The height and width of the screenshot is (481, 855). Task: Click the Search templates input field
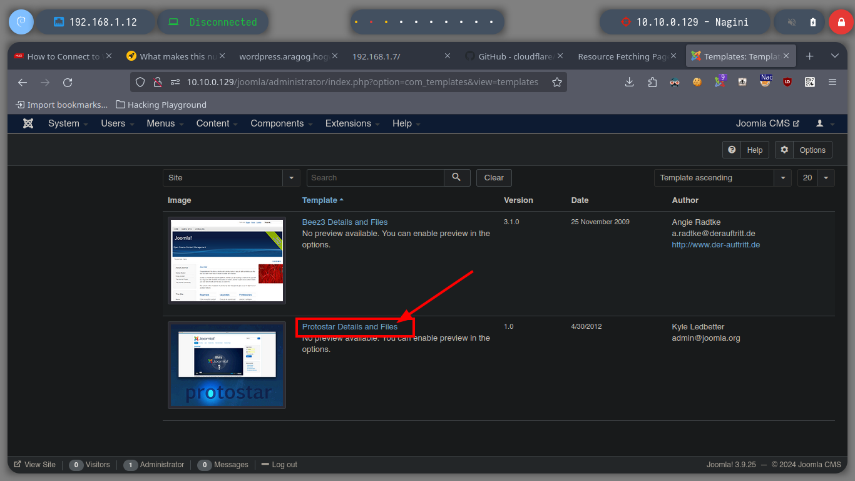coord(376,178)
